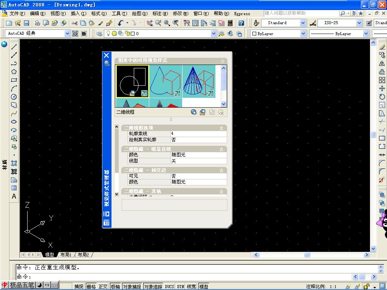This screenshot has height=290, width=387.
Task: Select the Arc draw tool
Action: coord(14,88)
